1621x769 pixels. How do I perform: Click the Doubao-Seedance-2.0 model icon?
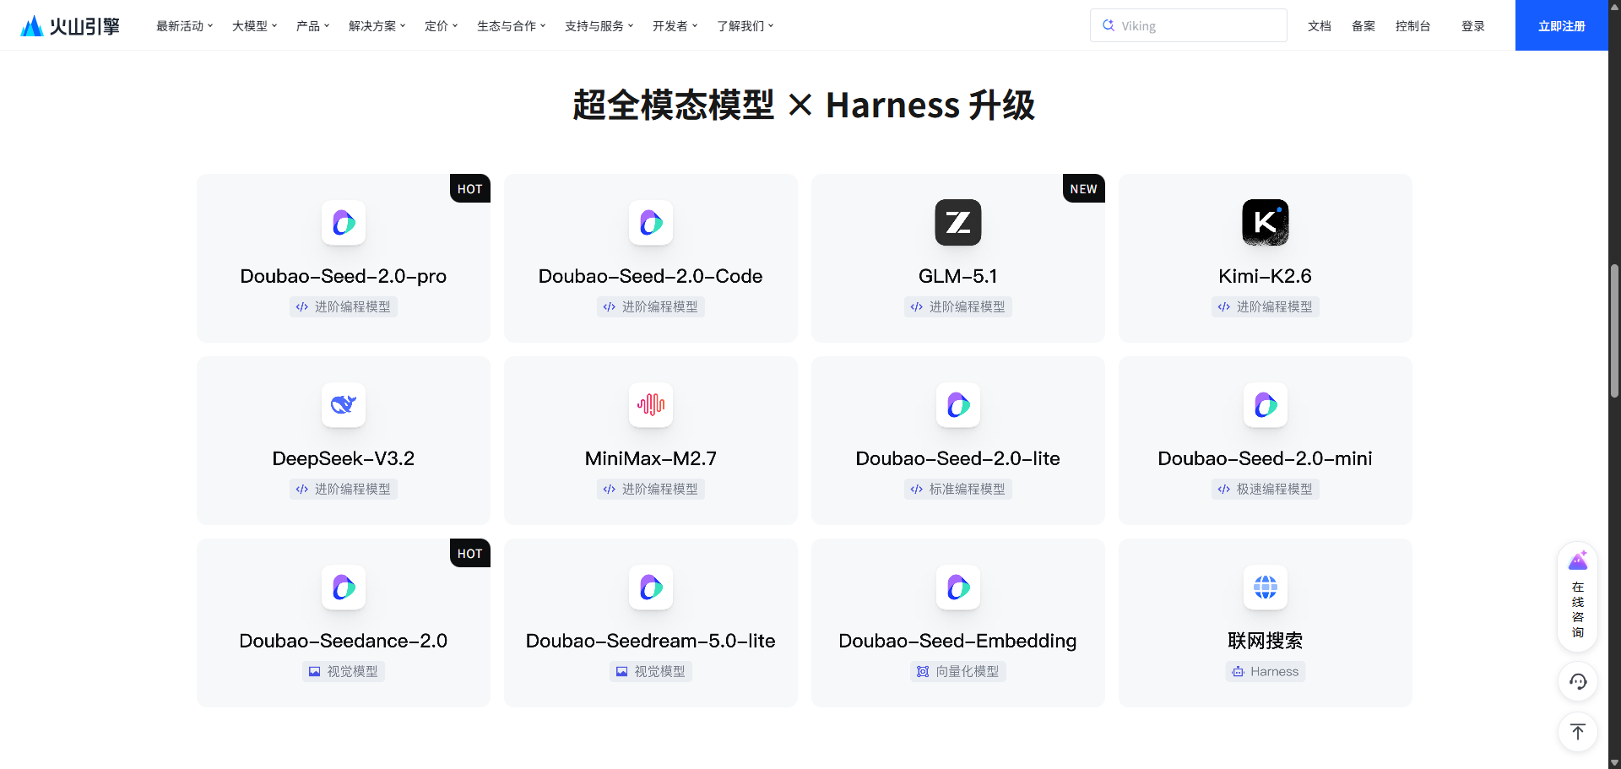point(344,588)
